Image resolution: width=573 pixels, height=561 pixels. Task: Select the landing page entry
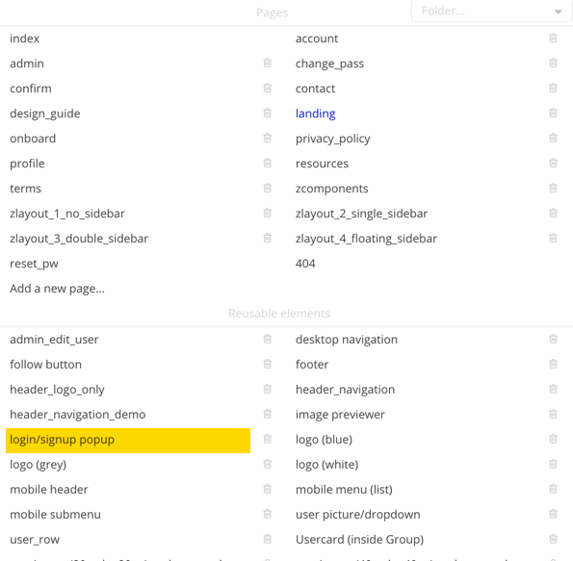pyautogui.click(x=315, y=114)
